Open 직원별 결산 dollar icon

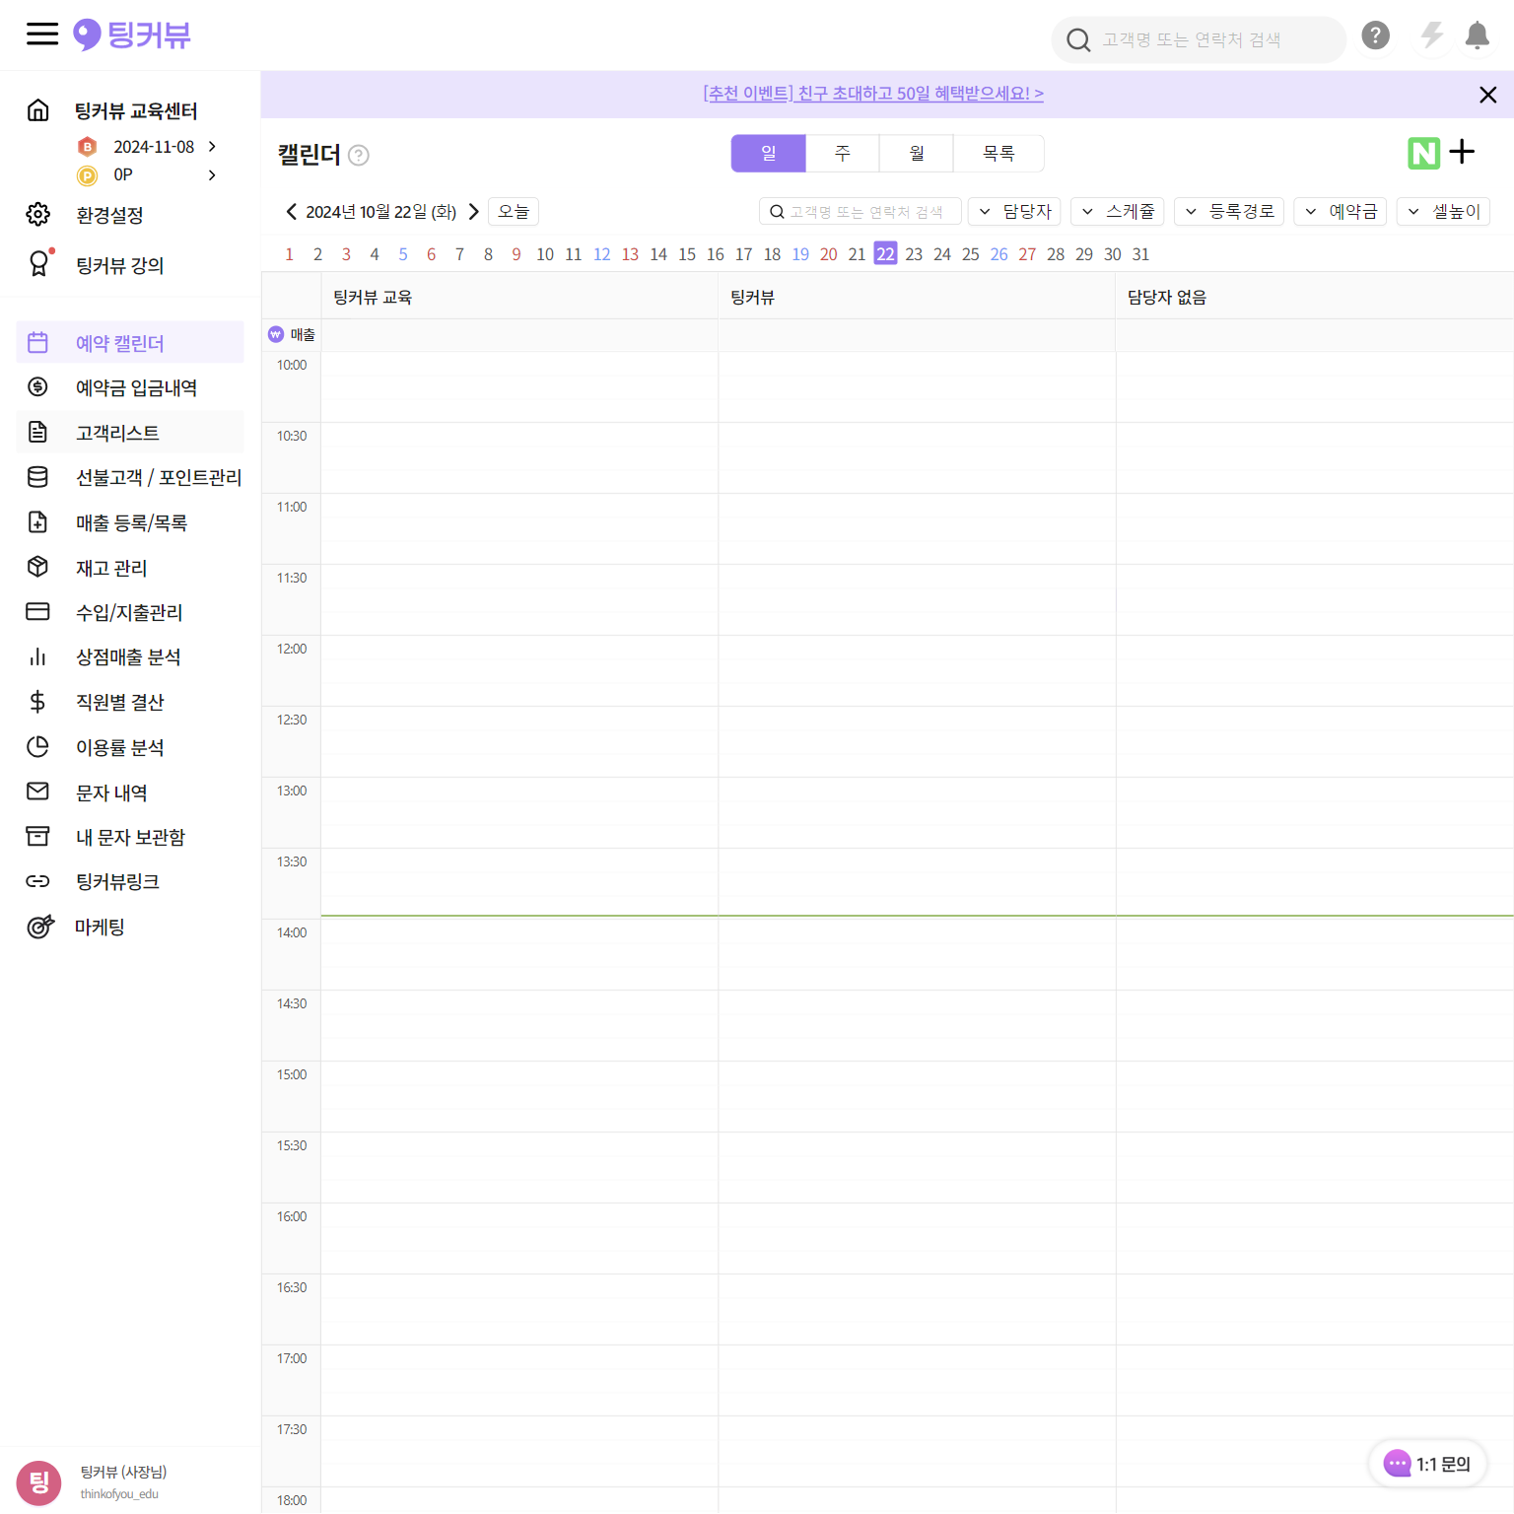click(x=38, y=702)
